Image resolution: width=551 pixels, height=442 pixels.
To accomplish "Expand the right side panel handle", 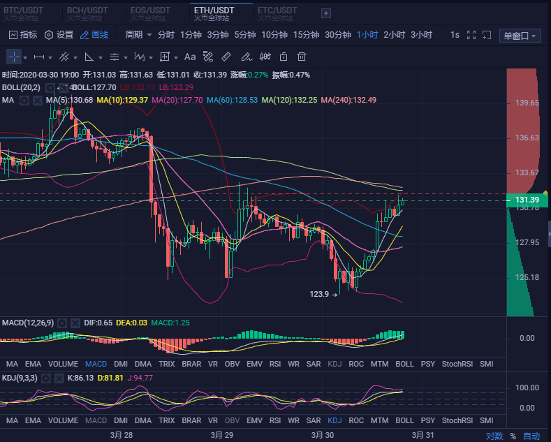I will coord(549,234).
